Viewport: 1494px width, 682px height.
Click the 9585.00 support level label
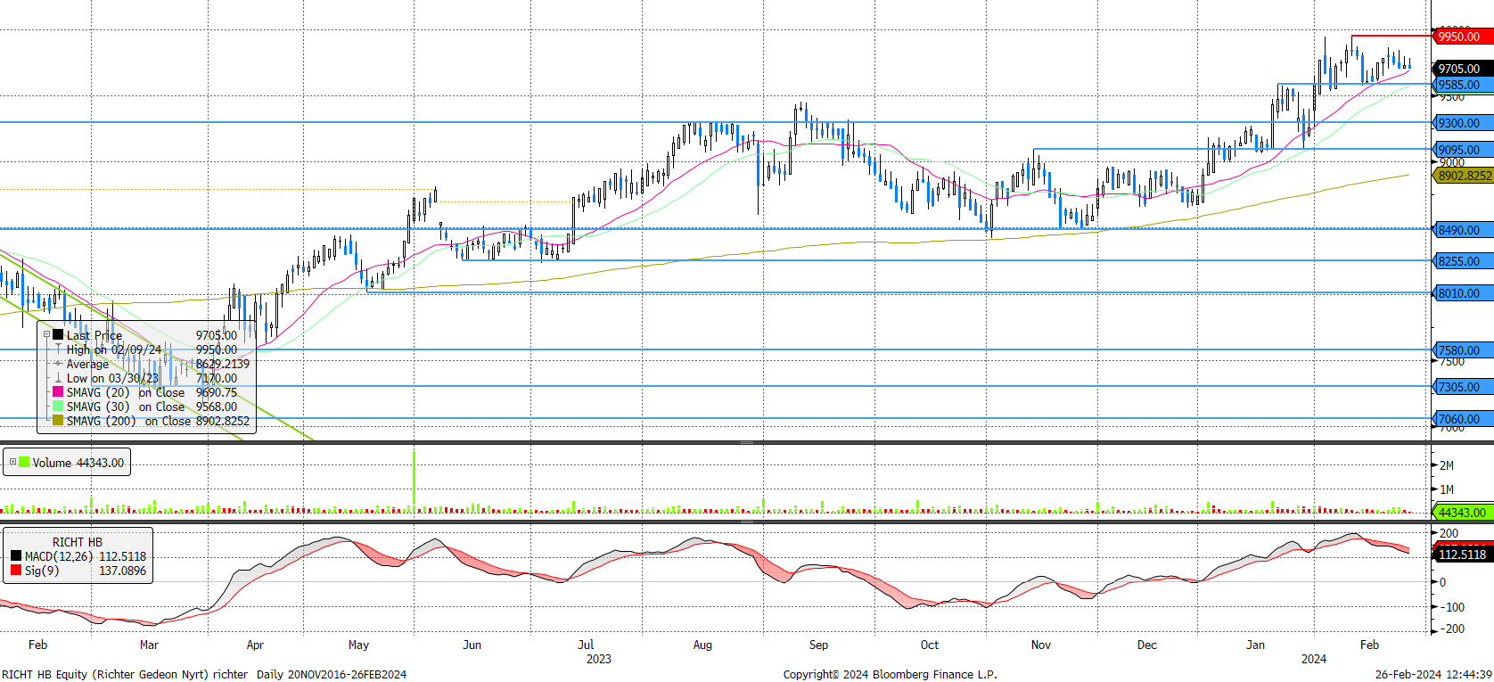[1463, 85]
